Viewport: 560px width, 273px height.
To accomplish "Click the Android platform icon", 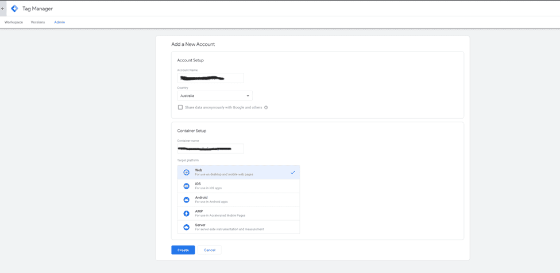I will (x=186, y=200).
